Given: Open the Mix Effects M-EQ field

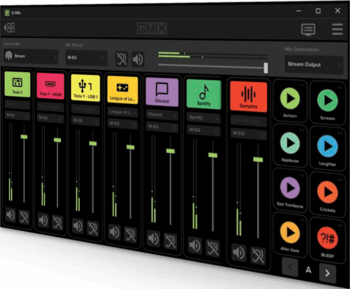Looking at the screenshot, I should (86, 58).
